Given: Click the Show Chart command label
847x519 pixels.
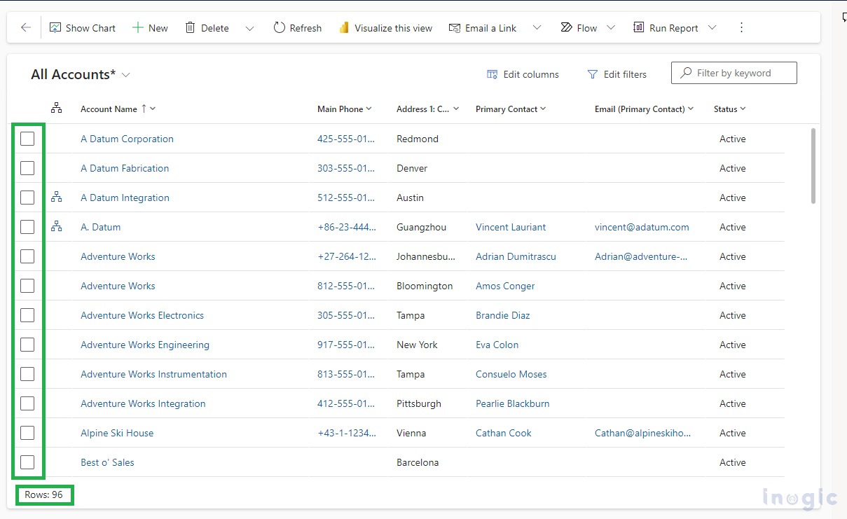Looking at the screenshot, I should (x=90, y=28).
